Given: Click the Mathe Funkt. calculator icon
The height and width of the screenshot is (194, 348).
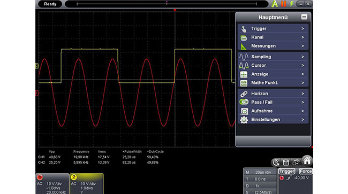Looking at the screenshot, I should (244, 83).
